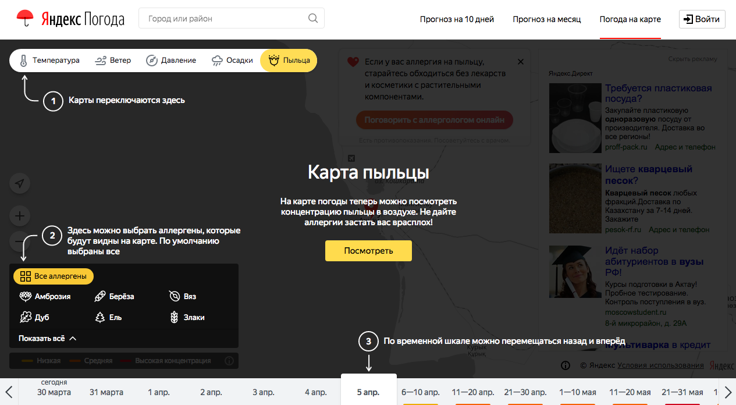Filter by Берёза allergen

click(114, 296)
